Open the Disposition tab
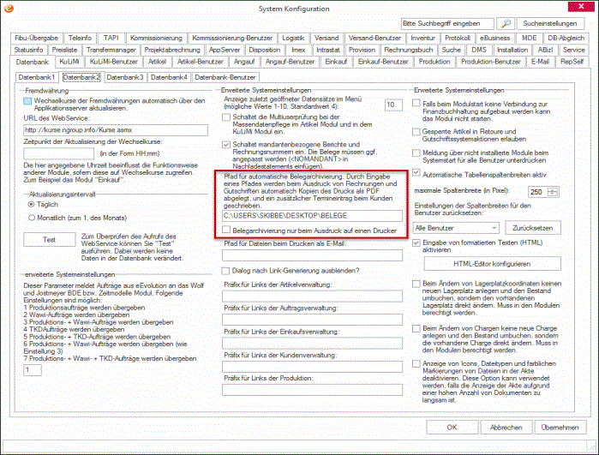The image size is (599, 455). click(x=264, y=50)
